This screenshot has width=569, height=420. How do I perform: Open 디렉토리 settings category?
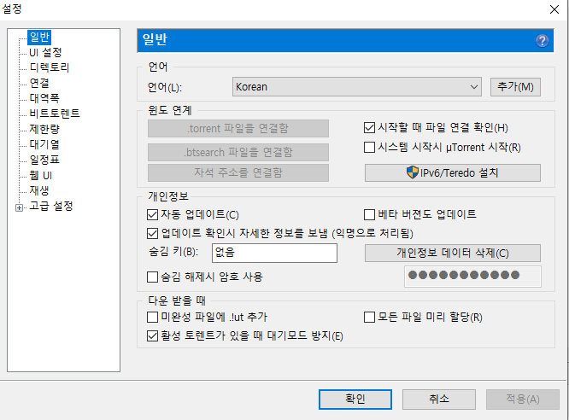tap(49, 67)
